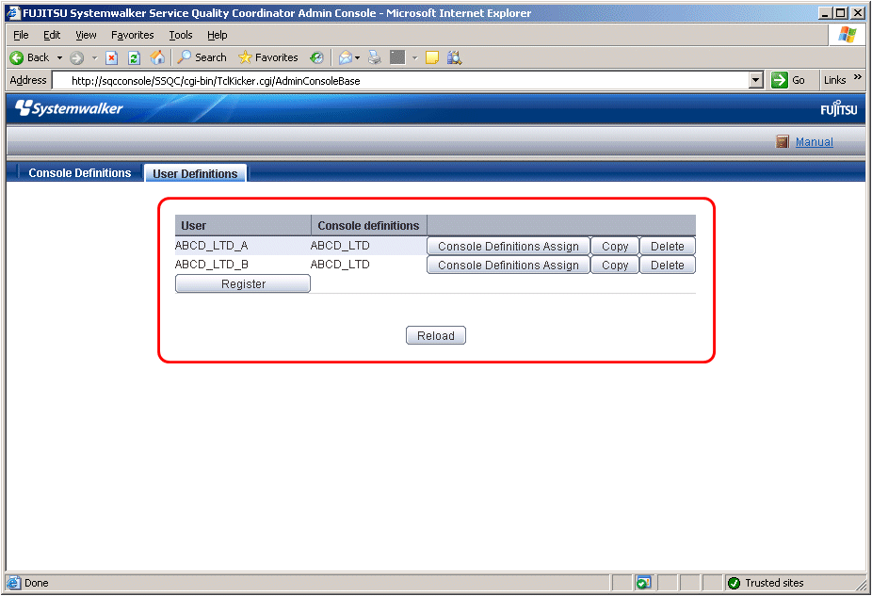Click the Console definitions column header

point(369,226)
